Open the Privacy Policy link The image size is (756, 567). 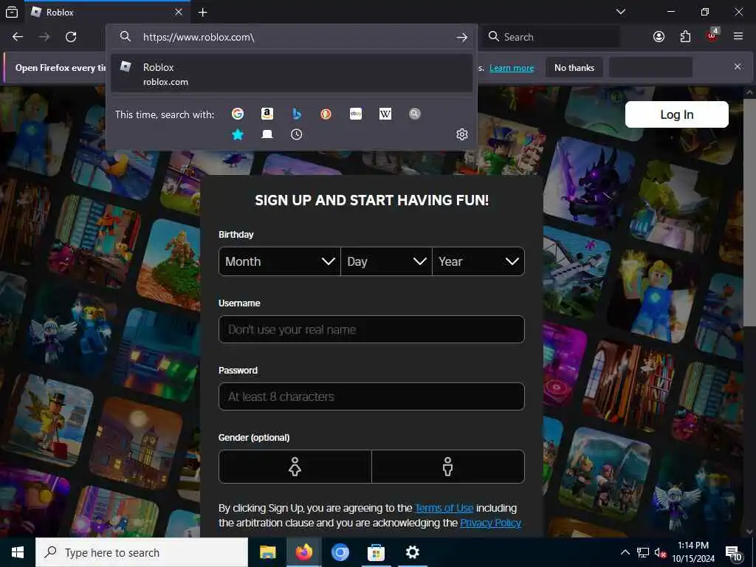490,523
